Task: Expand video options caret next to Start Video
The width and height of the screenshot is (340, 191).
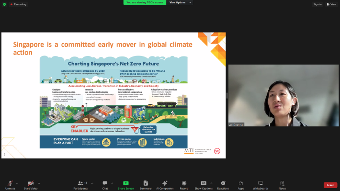Action: pyautogui.click(x=39, y=183)
